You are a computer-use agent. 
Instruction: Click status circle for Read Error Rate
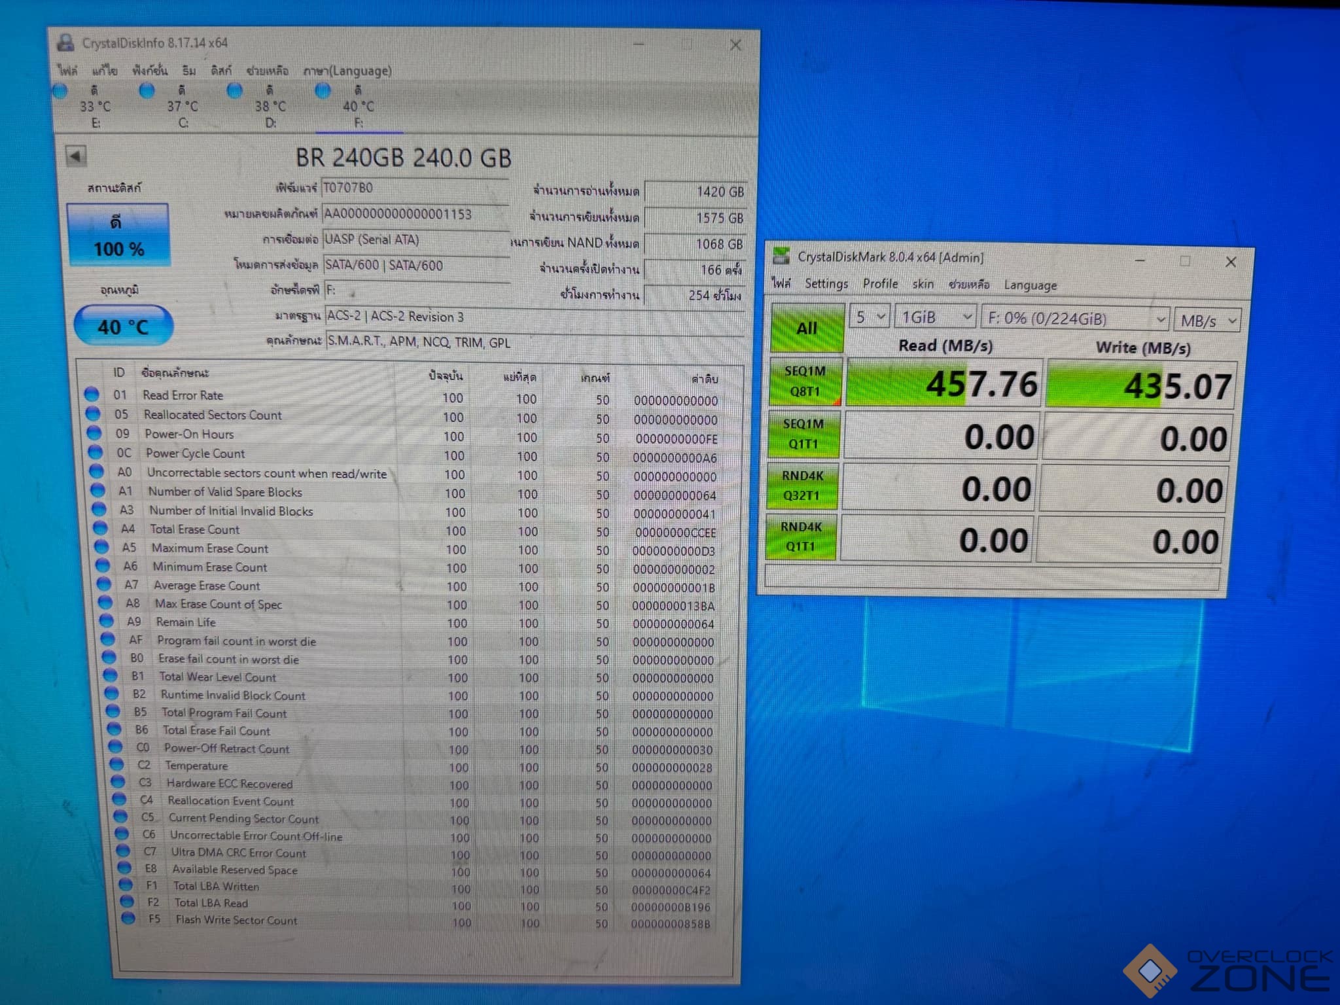point(92,394)
